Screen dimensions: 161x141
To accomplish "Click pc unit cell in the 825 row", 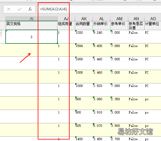I will (153, 130).
